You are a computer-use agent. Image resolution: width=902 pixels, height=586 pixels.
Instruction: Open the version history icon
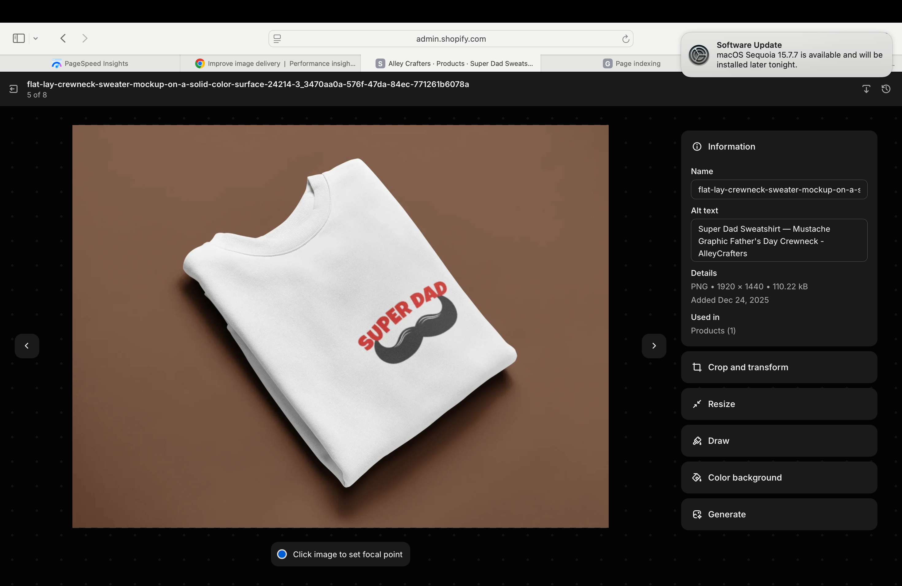click(886, 89)
